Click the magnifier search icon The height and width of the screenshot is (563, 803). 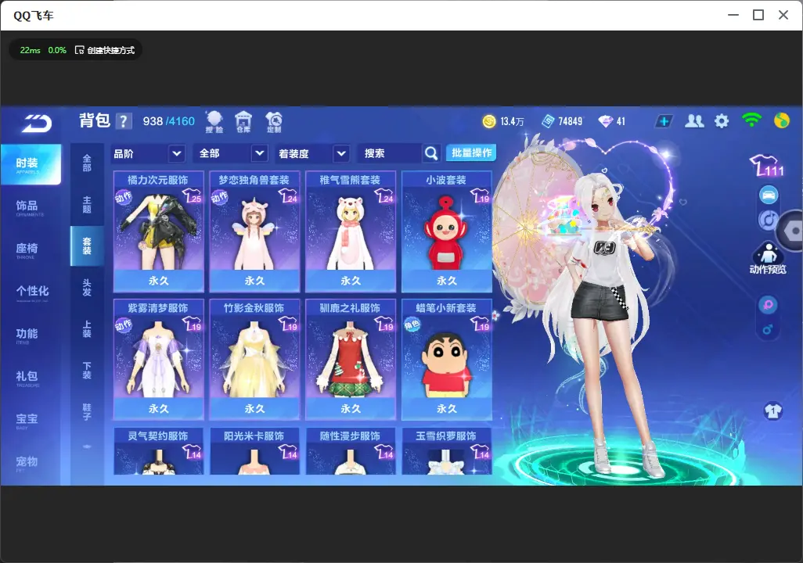(431, 153)
